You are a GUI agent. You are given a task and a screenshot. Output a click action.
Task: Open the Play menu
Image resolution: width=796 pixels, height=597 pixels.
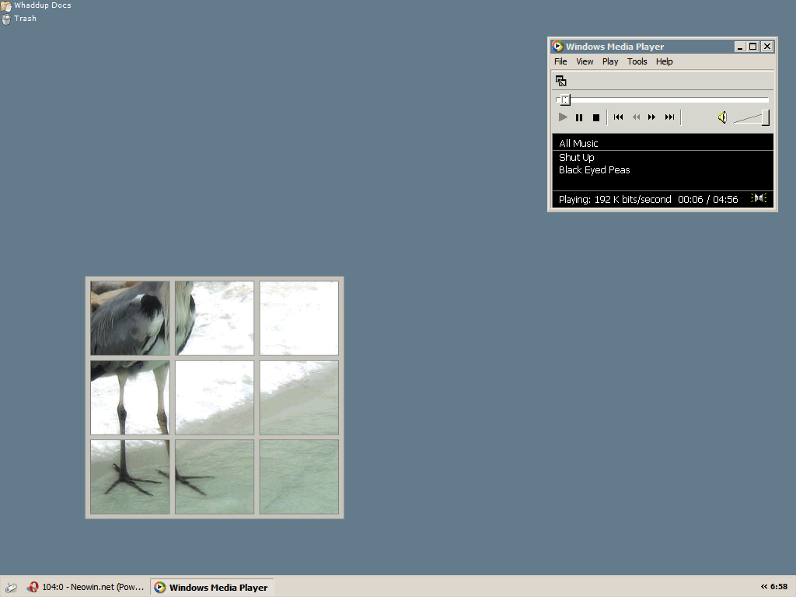pyautogui.click(x=610, y=61)
